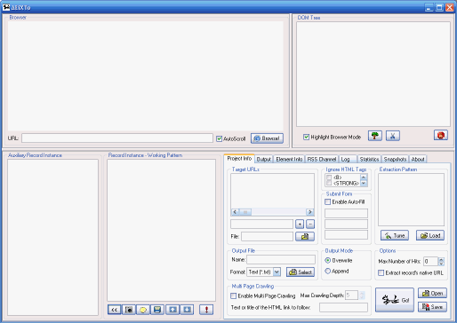Maximize the DEiXTo window
This screenshot has width=457, height=323.
439,7
